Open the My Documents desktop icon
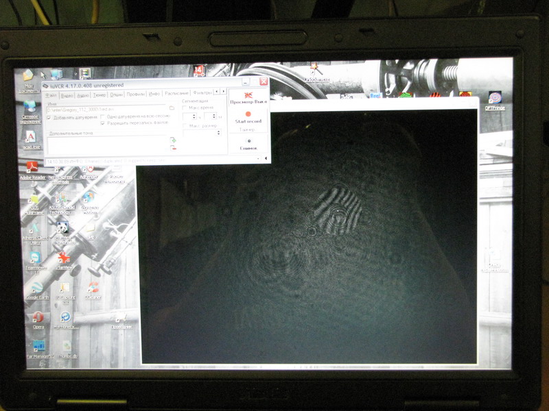The width and height of the screenshot is (549, 411). pyautogui.click(x=28, y=79)
